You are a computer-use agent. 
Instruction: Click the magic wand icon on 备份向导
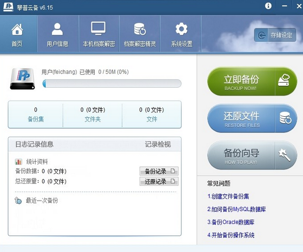coord(285,155)
